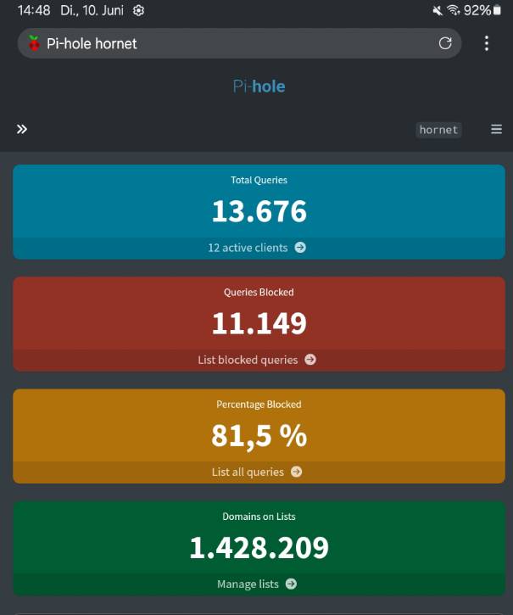Tap the date Di., 10. Juni

(92, 10)
